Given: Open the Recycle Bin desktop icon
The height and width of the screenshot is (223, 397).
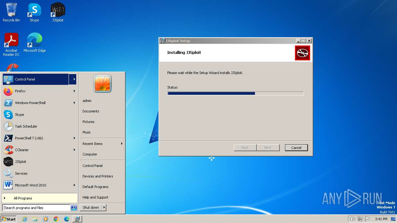Looking at the screenshot, I should (11, 12).
